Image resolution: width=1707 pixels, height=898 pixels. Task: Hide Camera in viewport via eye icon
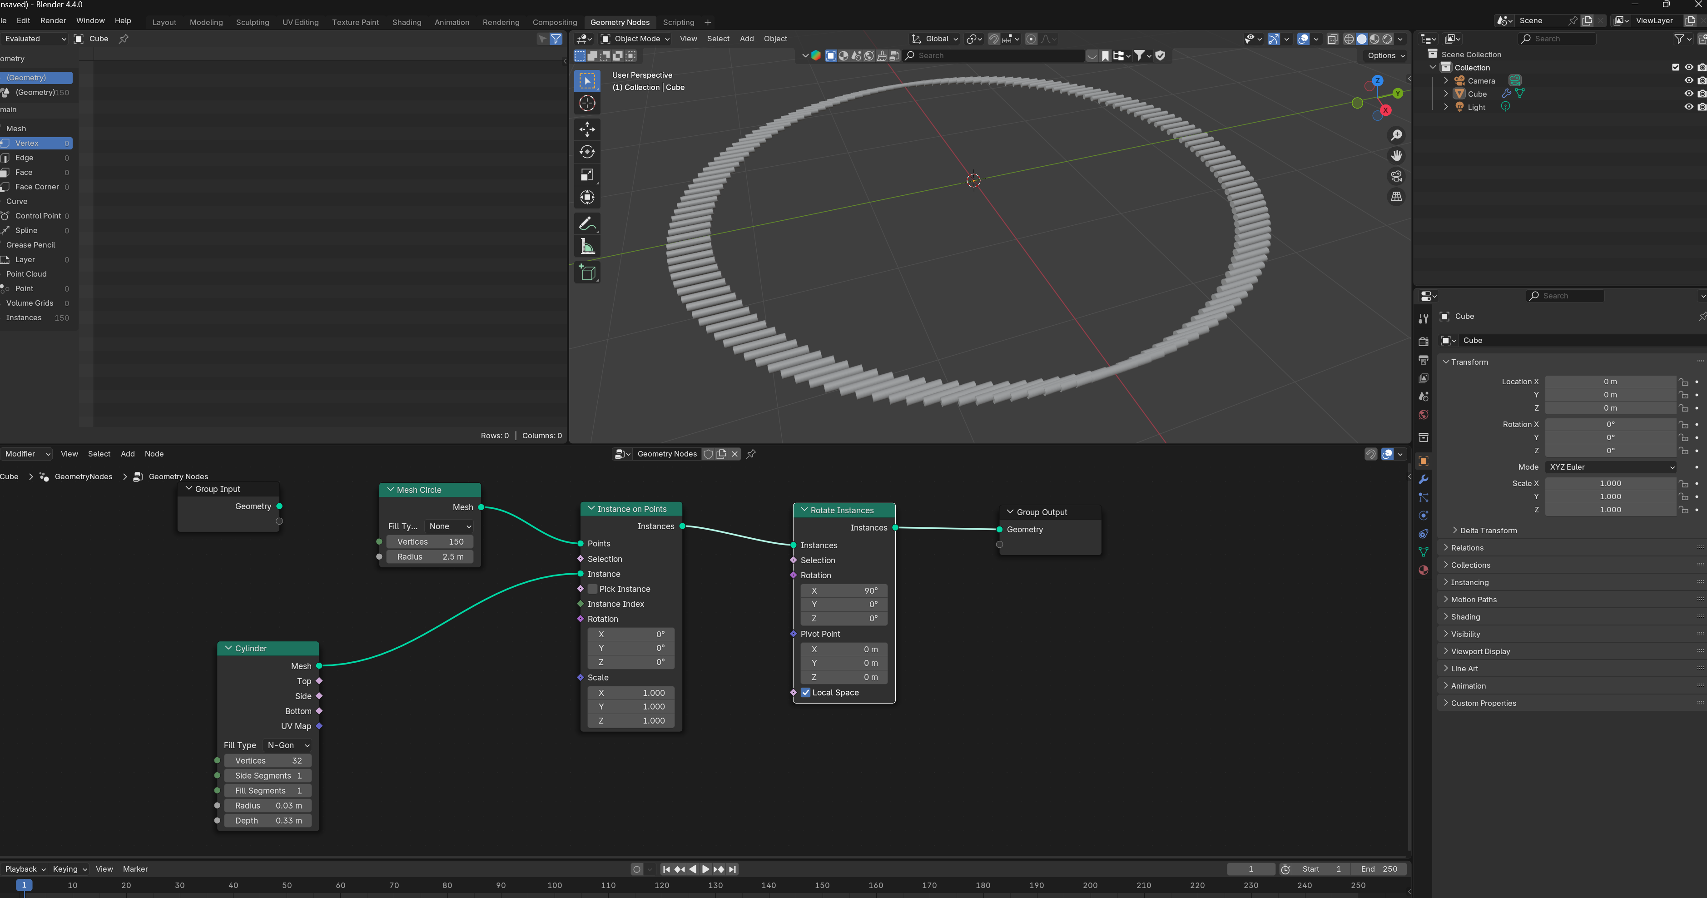point(1688,81)
